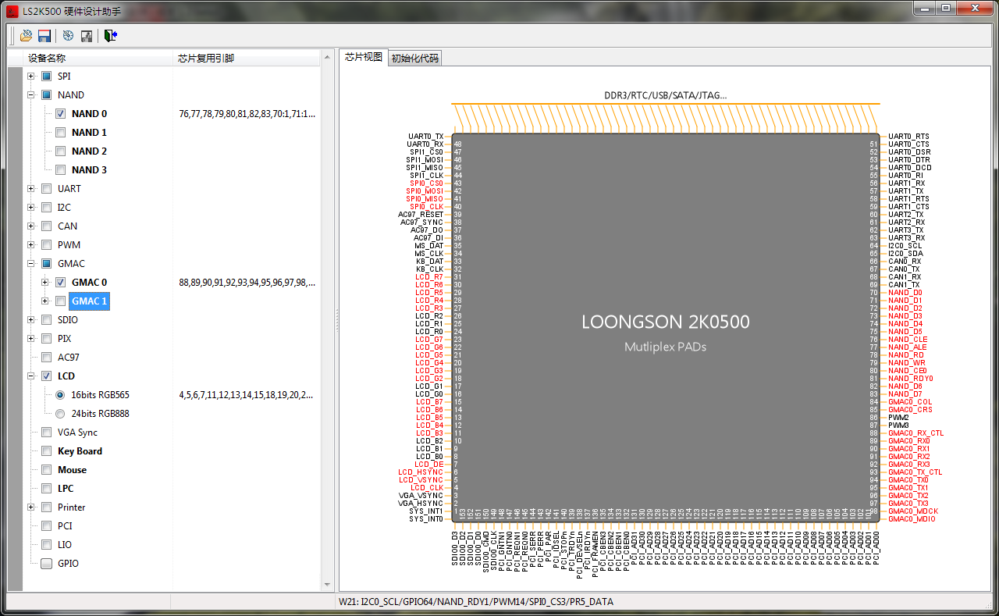This screenshot has height=616, width=999.
Task: Enable the GMAC 1 checkbox
Action: point(60,301)
